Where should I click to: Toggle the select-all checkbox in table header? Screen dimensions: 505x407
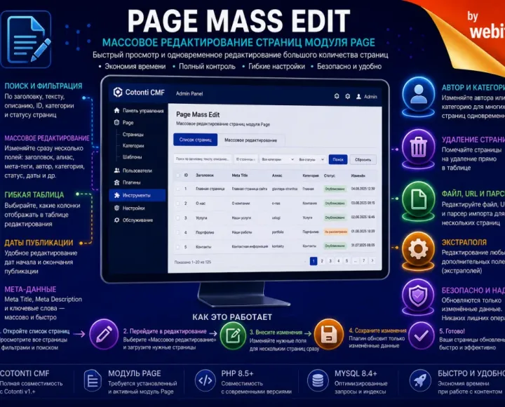177,175
